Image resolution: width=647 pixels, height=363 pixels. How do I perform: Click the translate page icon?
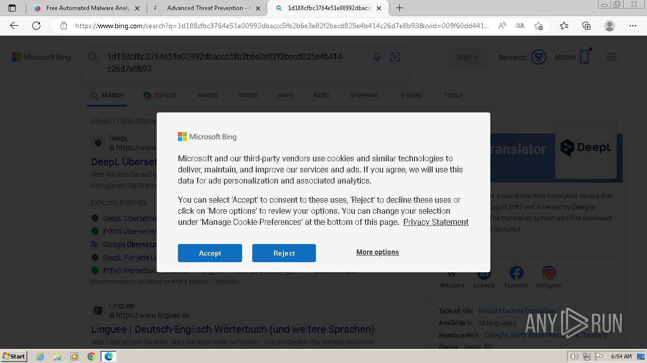coord(520,26)
